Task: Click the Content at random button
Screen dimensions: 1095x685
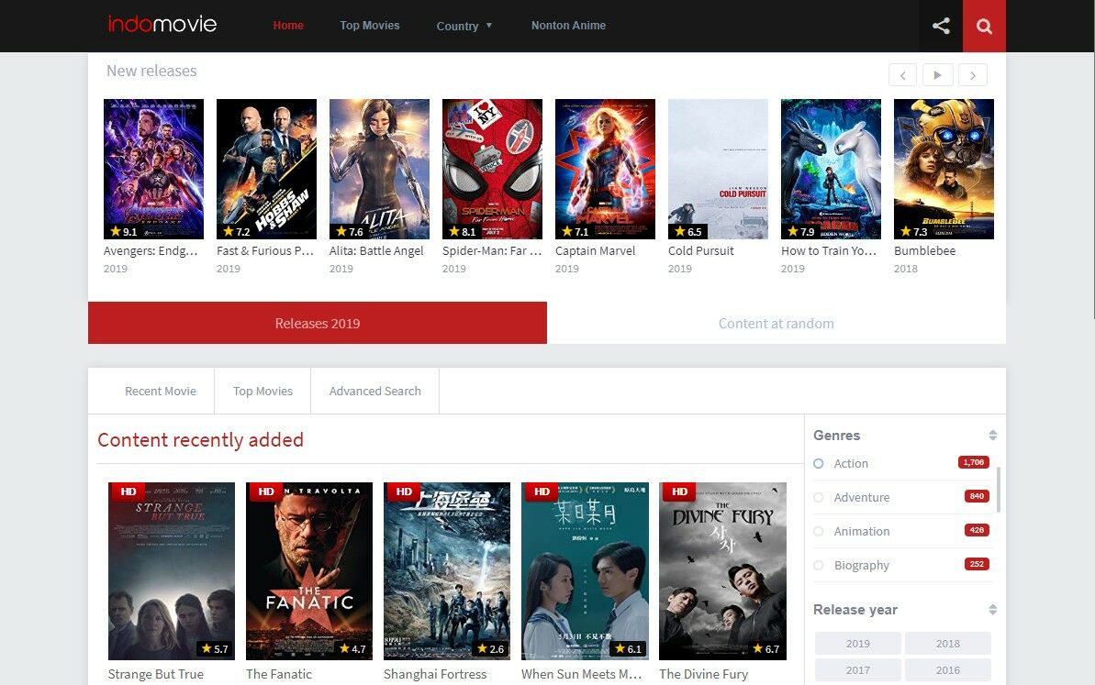Action: pyautogui.click(x=776, y=323)
